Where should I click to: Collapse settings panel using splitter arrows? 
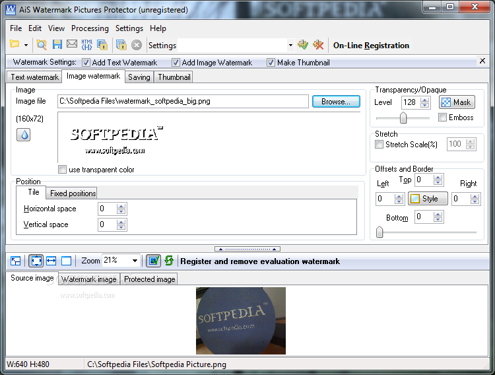pos(247,249)
